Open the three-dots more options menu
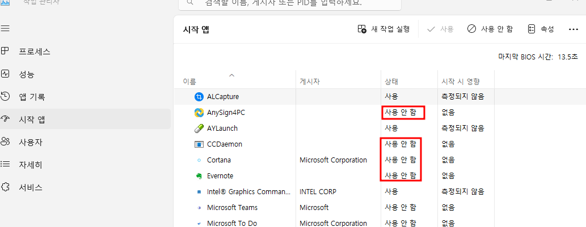 (x=574, y=29)
